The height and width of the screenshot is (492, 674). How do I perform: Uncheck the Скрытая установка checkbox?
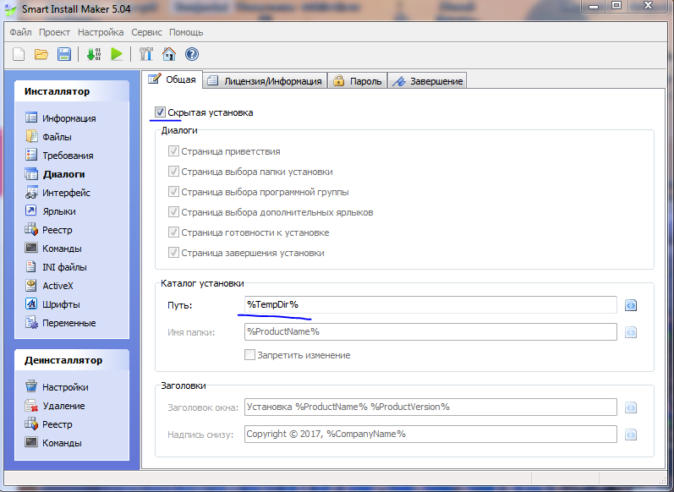(x=161, y=112)
